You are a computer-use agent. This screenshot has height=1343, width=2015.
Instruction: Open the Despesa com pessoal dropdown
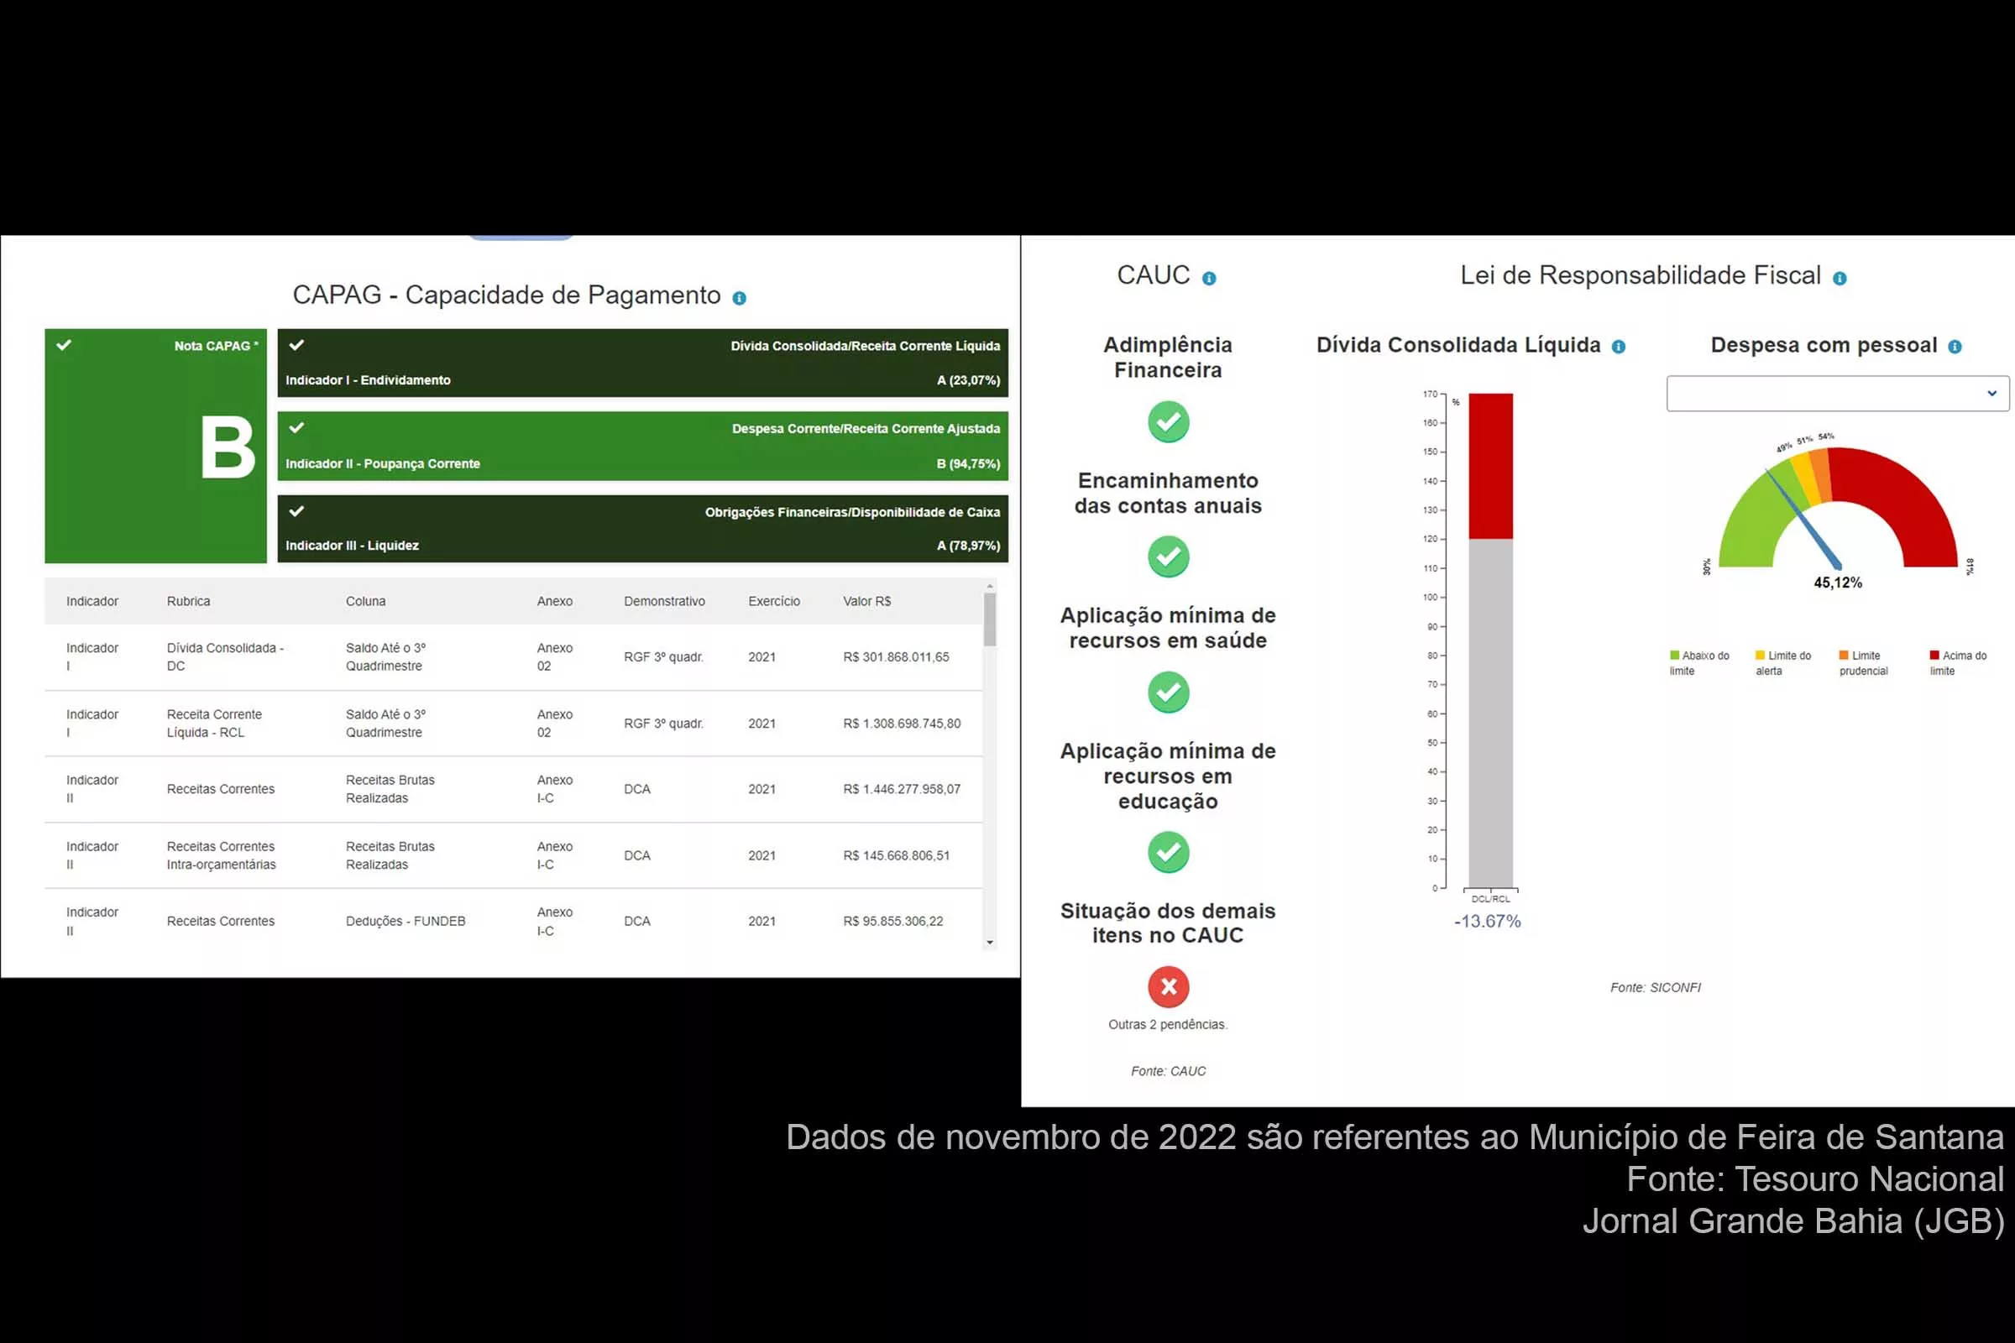click(x=1837, y=393)
